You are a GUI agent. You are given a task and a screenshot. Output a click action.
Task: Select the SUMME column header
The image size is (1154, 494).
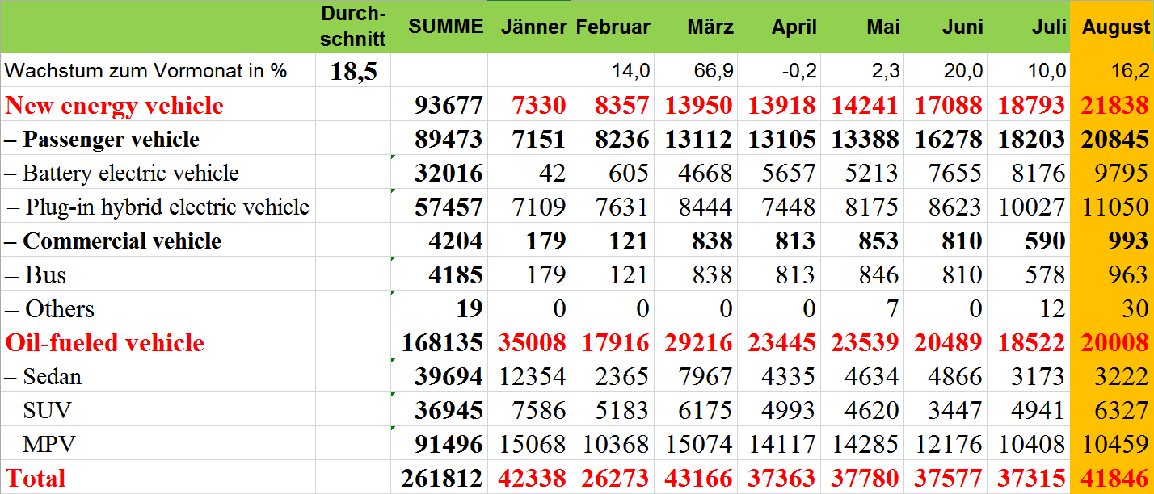coord(446,27)
